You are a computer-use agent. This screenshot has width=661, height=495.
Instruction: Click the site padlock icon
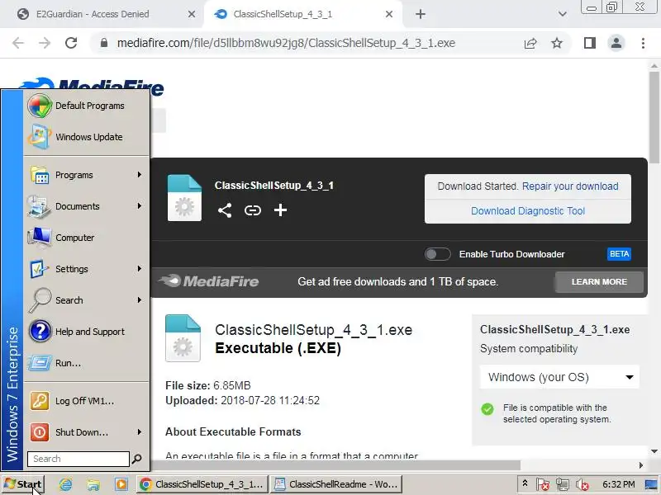[104, 43]
